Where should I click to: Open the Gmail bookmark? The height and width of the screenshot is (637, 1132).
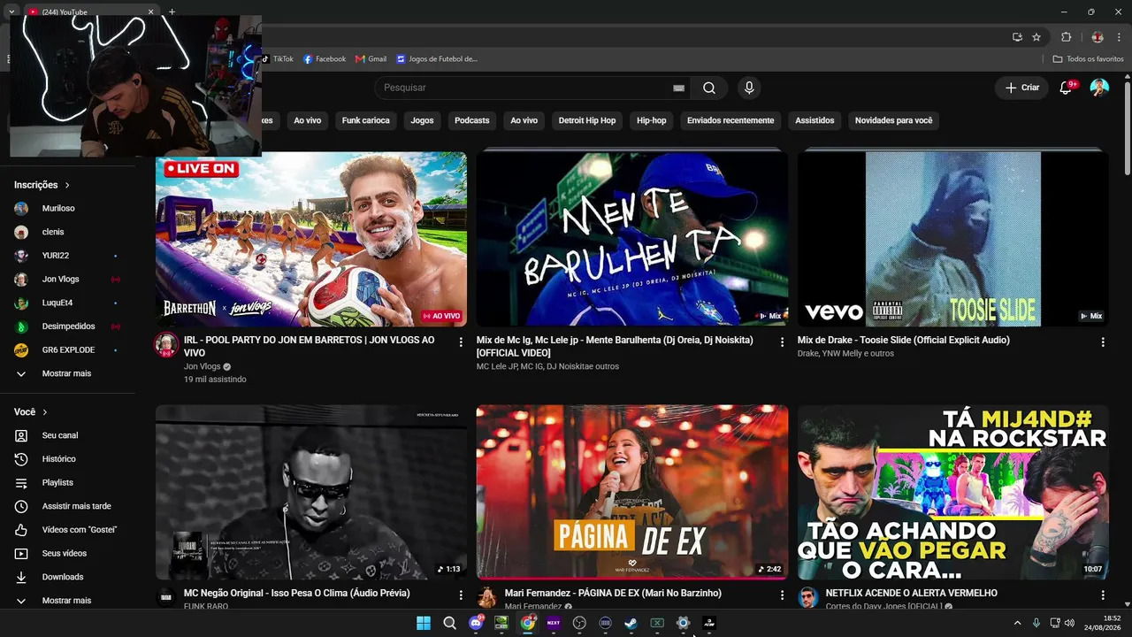click(371, 59)
